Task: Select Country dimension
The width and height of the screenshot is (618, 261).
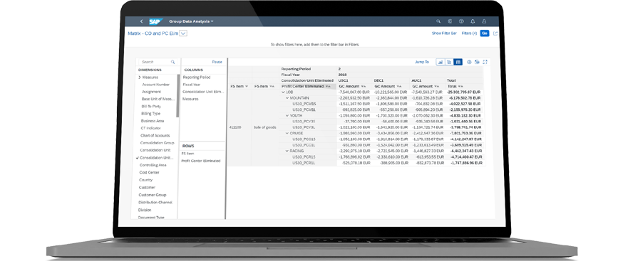Action: click(145, 180)
